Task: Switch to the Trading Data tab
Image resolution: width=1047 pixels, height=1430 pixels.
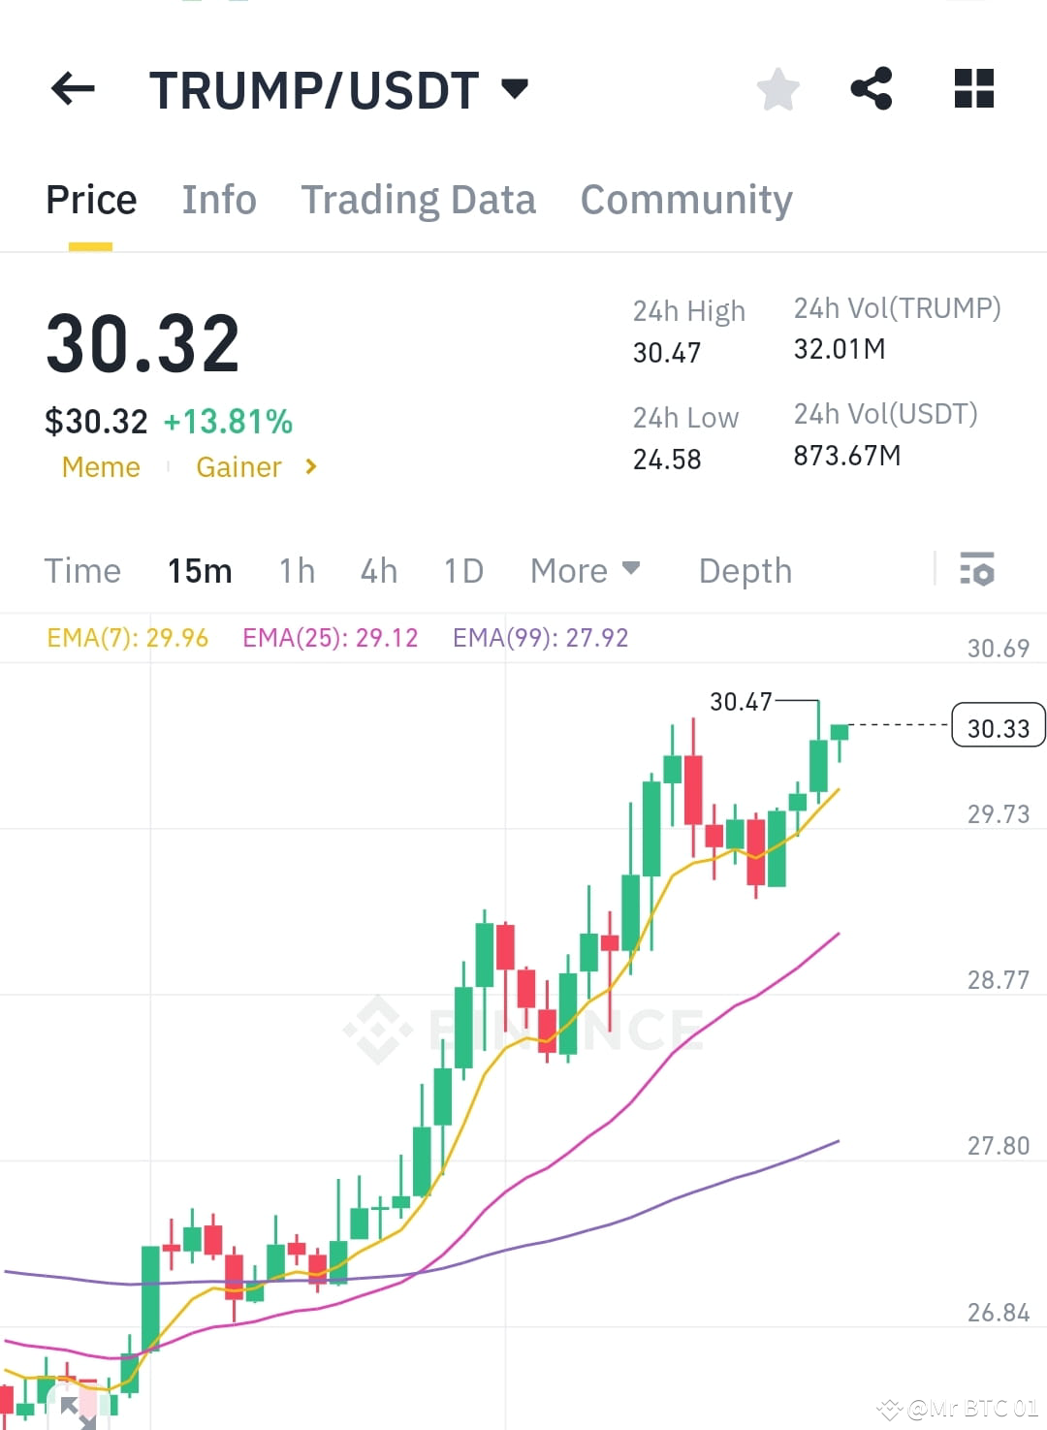Action: [x=419, y=199]
